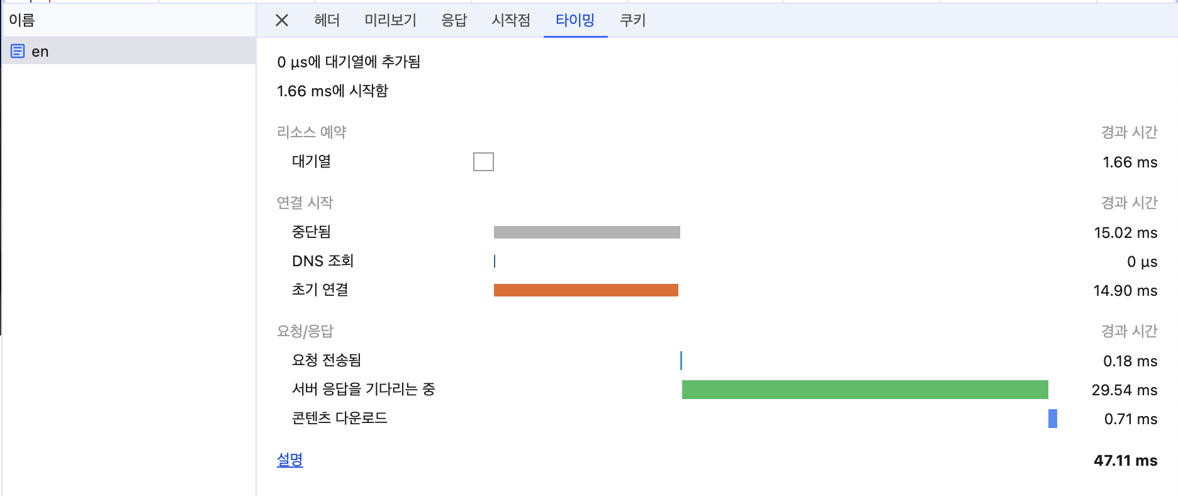Click the orange 초기 연결 bar
The height and width of the screenshot is (496, 1178).
point(586,290)
